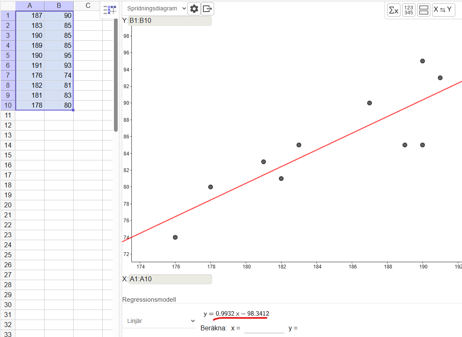Select column C header
The width and height of the screenshot is (462, 337).
pos(88,5)
